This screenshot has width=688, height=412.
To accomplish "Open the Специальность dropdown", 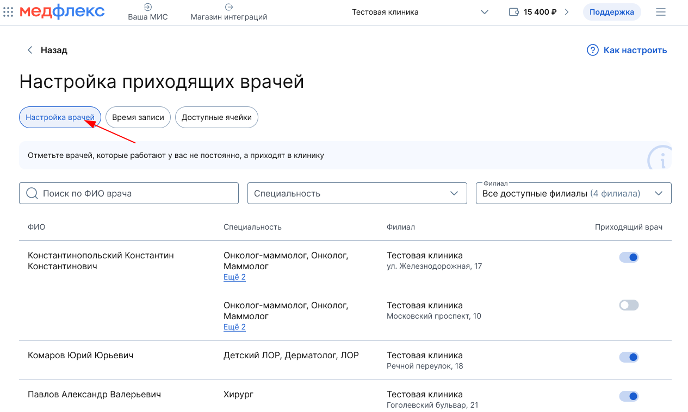I will (357, 193).
